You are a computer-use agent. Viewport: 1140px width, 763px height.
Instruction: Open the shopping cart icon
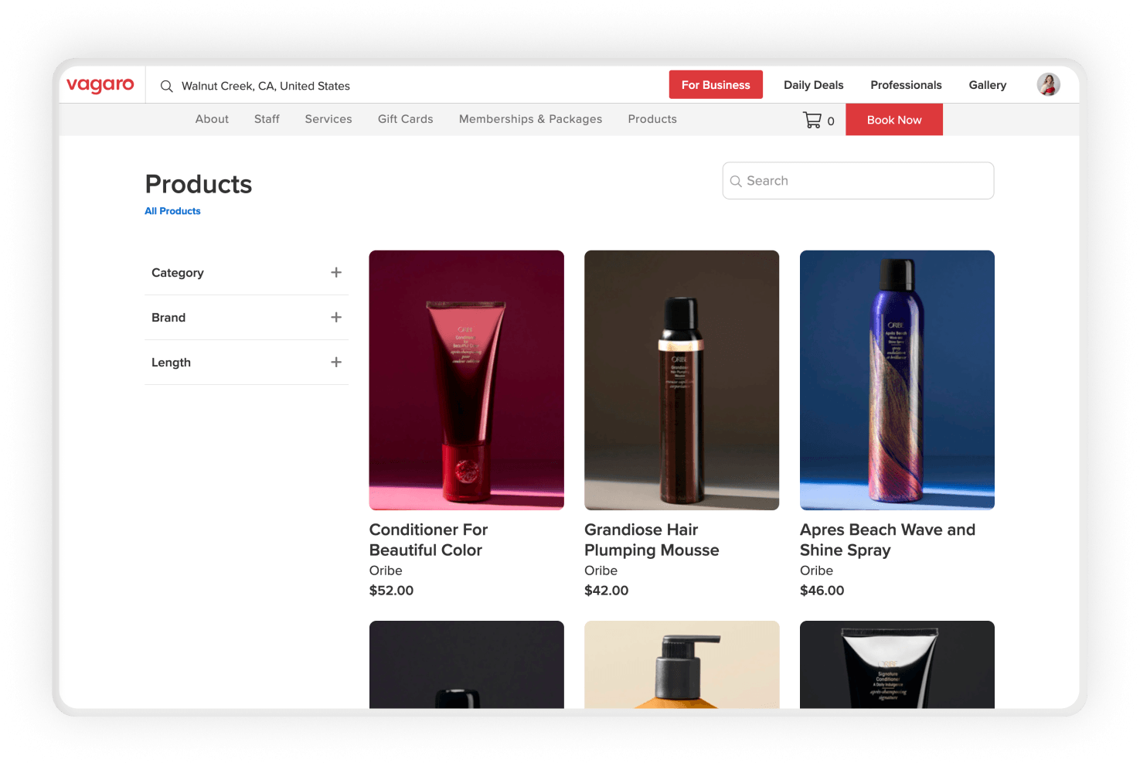point(812,120)
